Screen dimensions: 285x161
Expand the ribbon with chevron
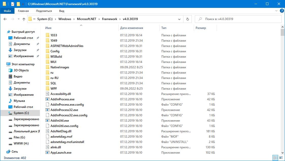pyautogui.click(x=276, y=11)
